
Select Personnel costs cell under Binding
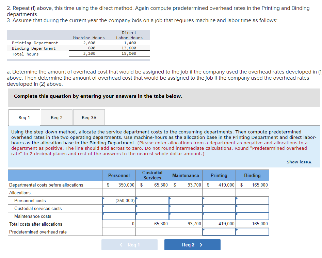click(252, 200)
